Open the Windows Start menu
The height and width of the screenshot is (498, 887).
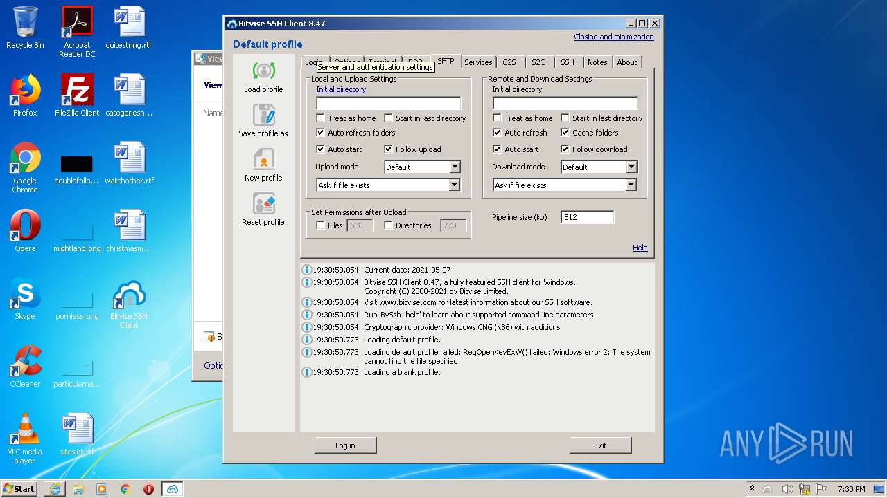[x=19, y=489]
